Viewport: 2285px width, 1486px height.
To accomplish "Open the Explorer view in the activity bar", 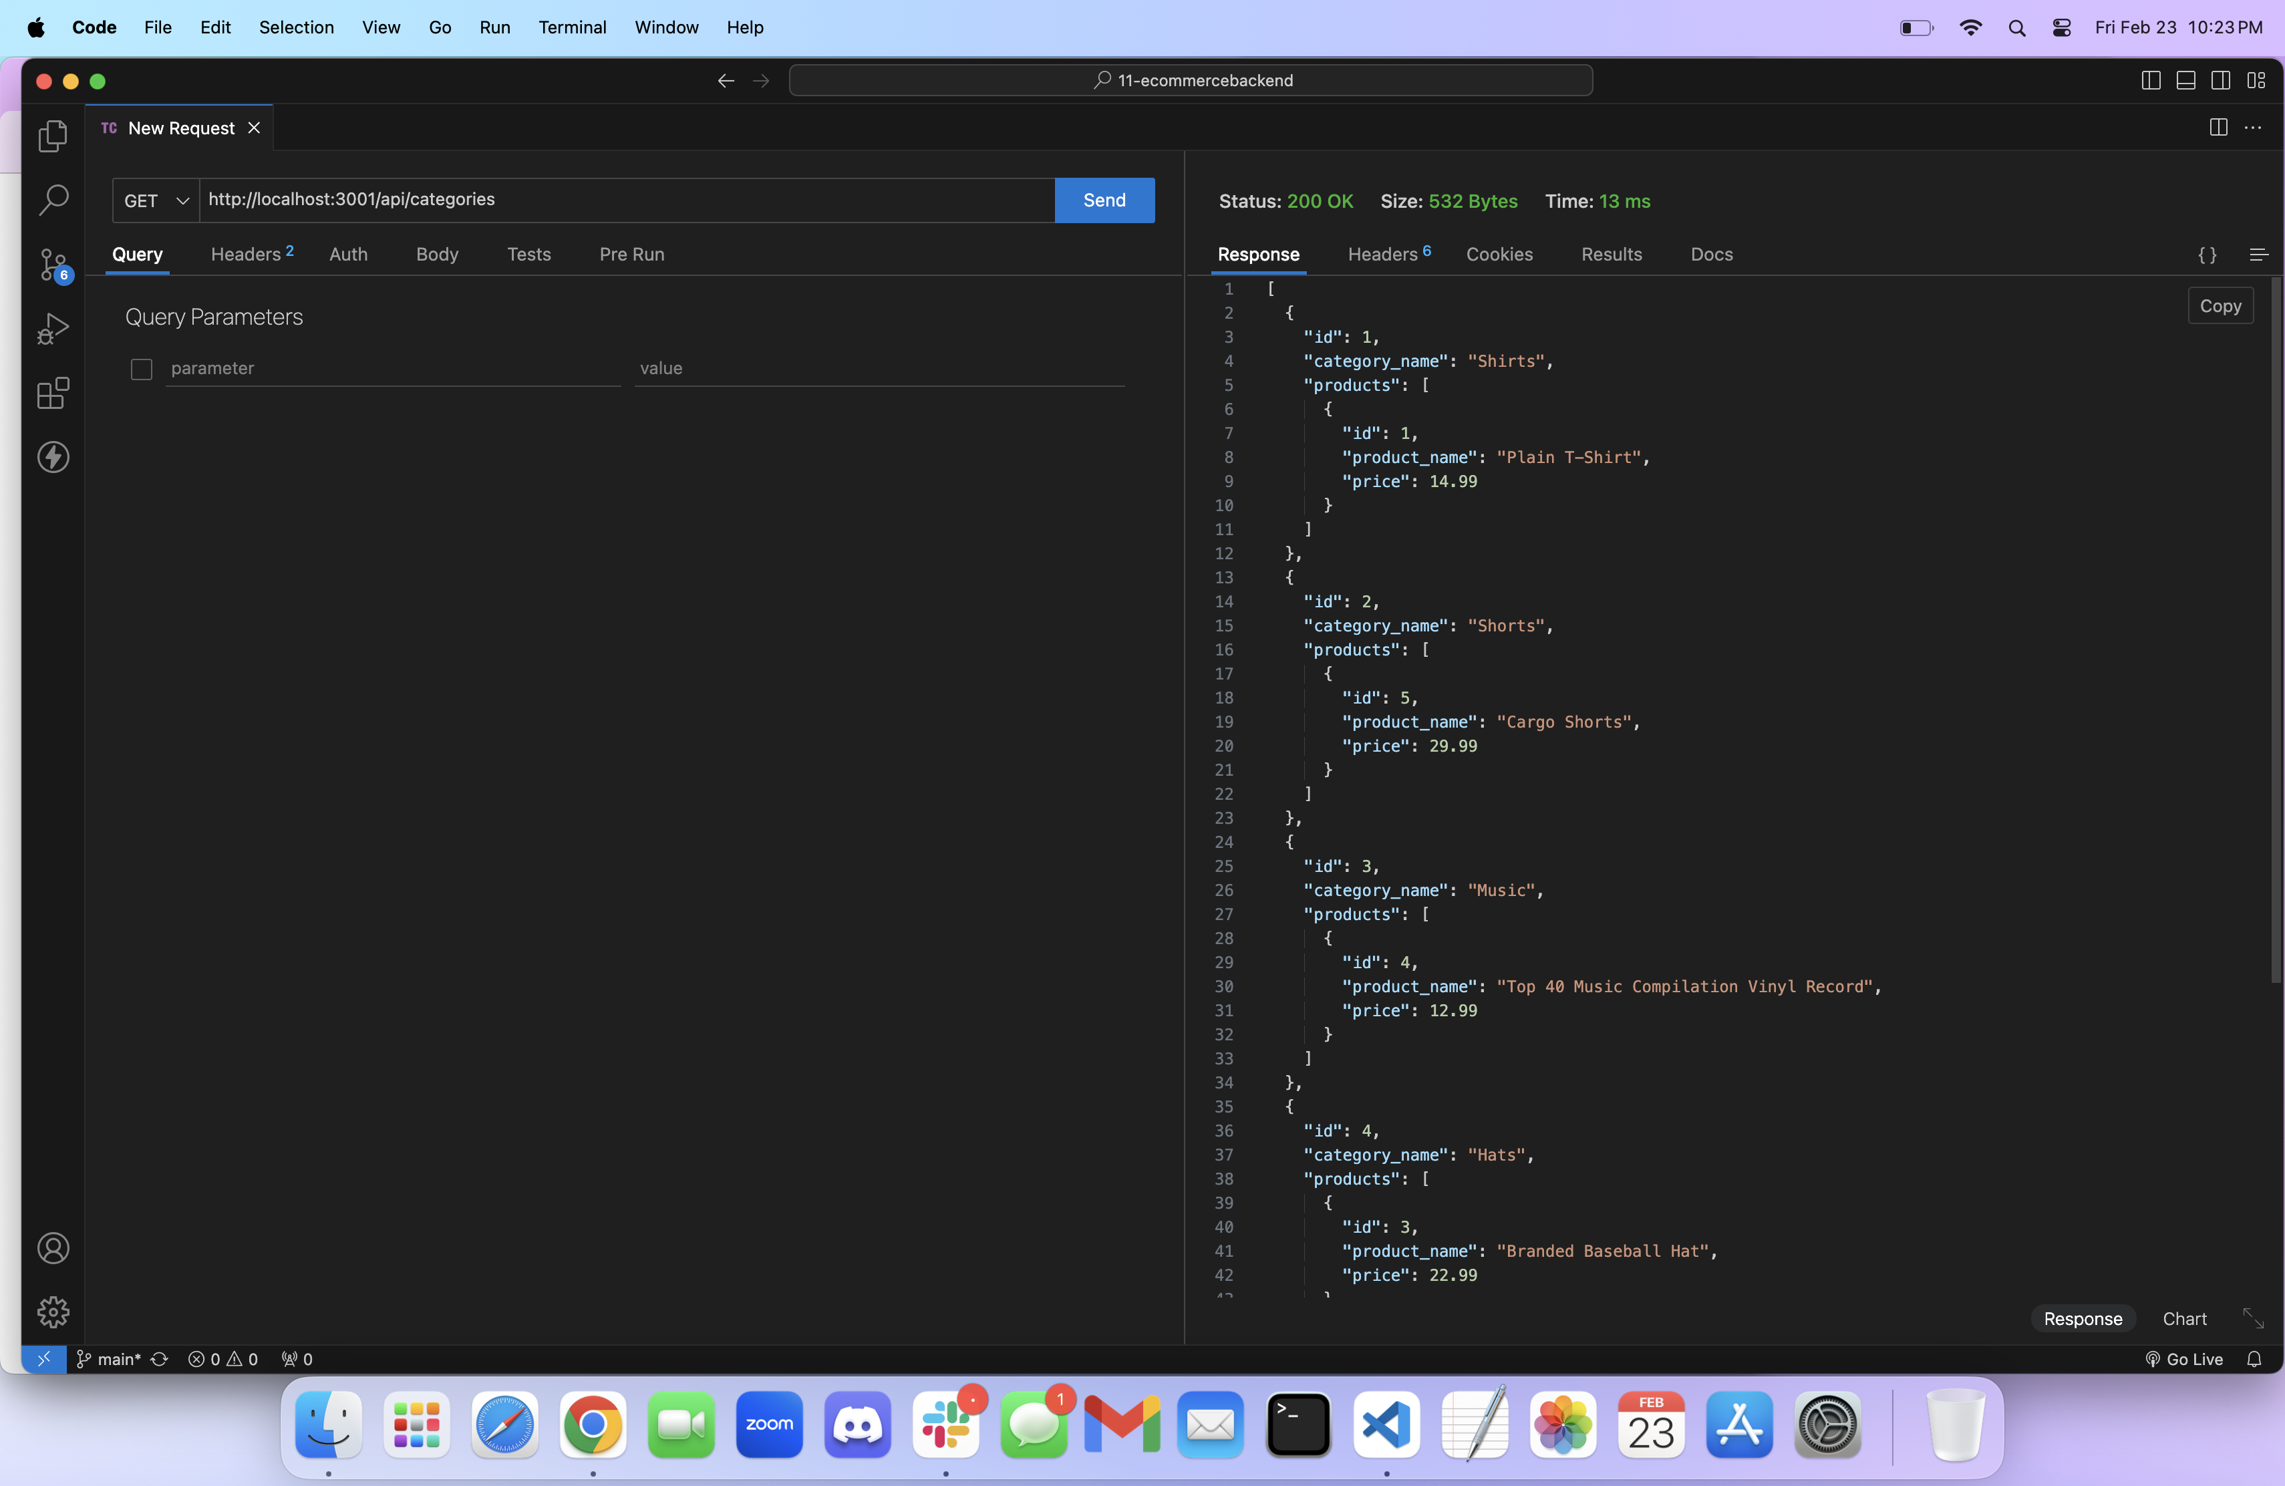I will coord(53,136).
